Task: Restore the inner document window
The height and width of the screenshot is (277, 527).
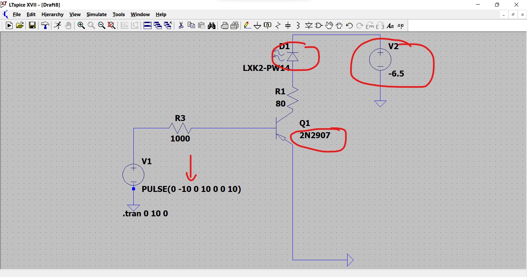Action: click(x=513, y=15)
